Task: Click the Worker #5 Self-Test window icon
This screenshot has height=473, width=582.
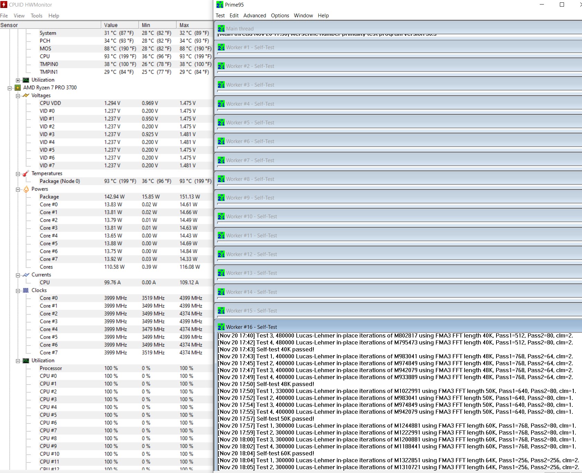Action: pyautogui.click(x=221, y=122)
